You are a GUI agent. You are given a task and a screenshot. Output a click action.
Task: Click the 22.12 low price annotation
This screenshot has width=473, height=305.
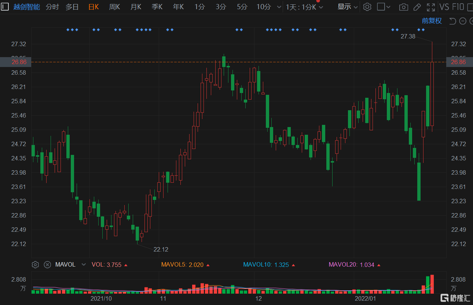[x=161, y=249]
